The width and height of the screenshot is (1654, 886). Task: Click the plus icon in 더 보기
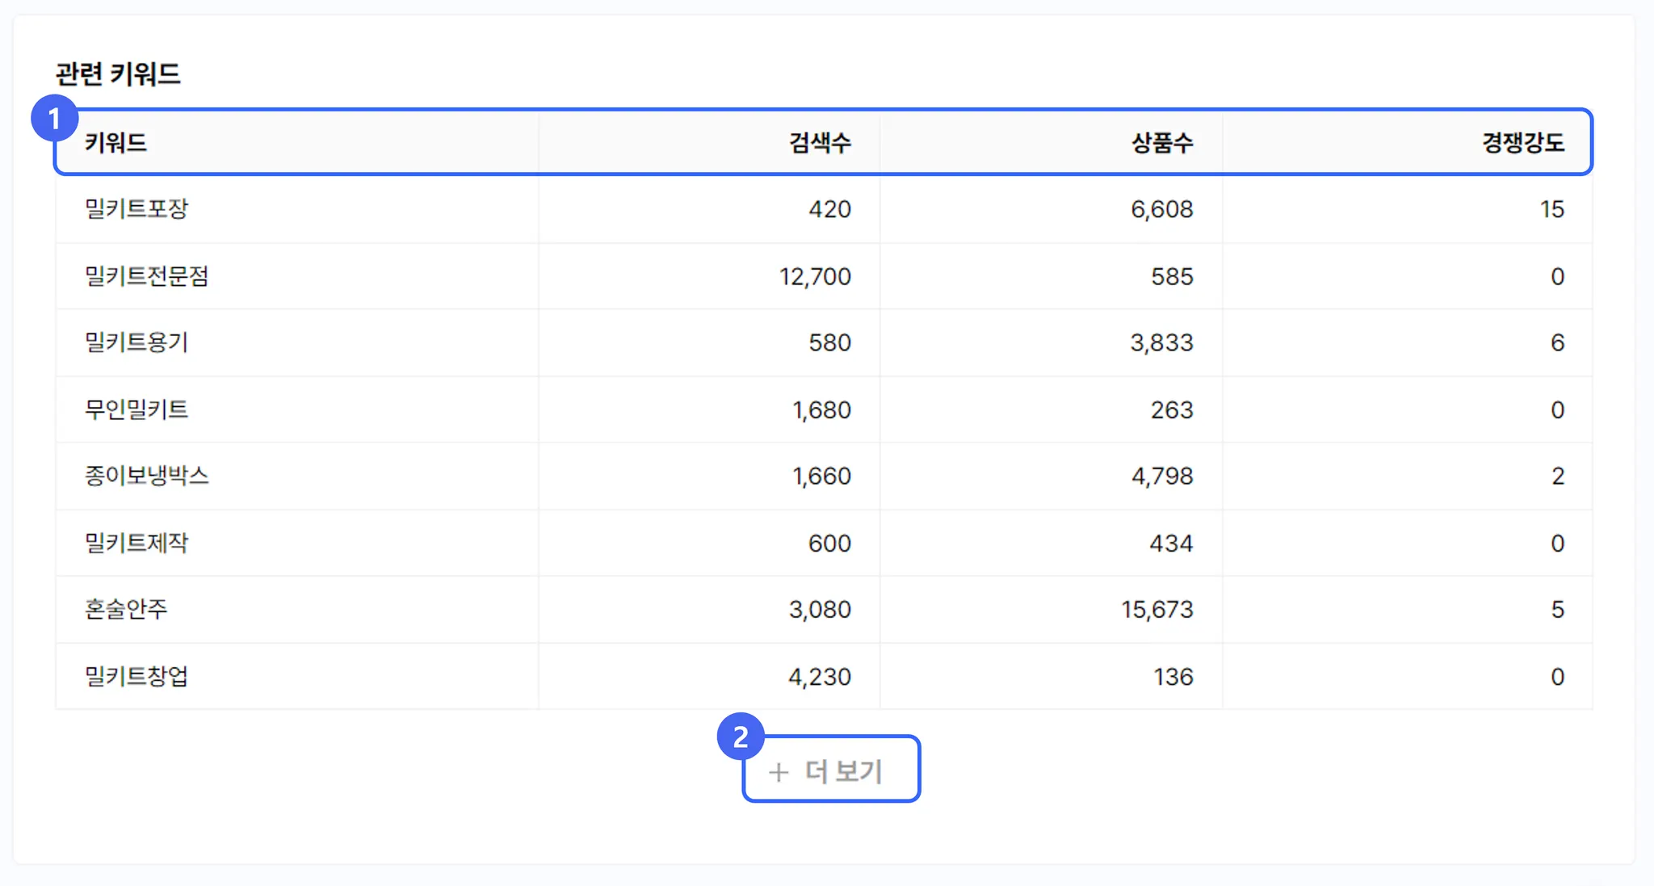pyautogui.click(x=778, y=772)
